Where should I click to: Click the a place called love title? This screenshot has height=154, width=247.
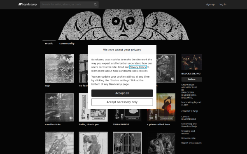coord(158,124)
